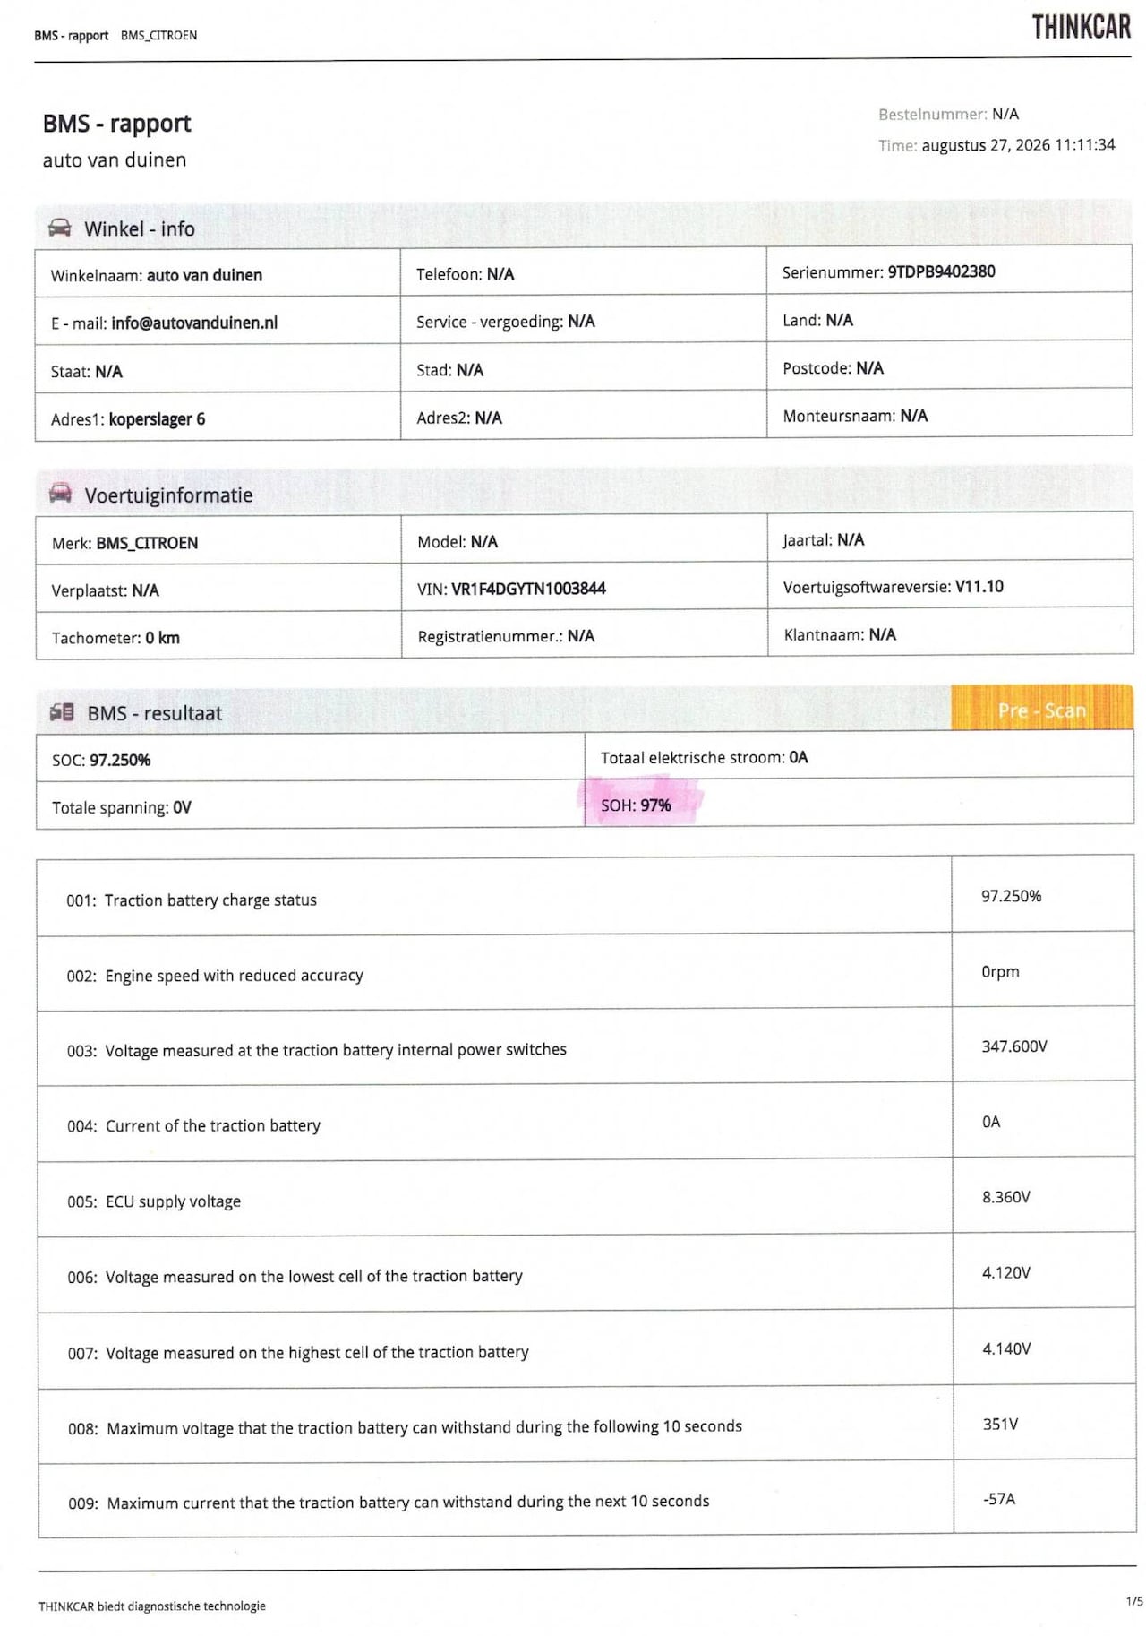Select the Pre - Scan orange tab
This screenshot has width=1146, height=1636.
[1042, 710]
